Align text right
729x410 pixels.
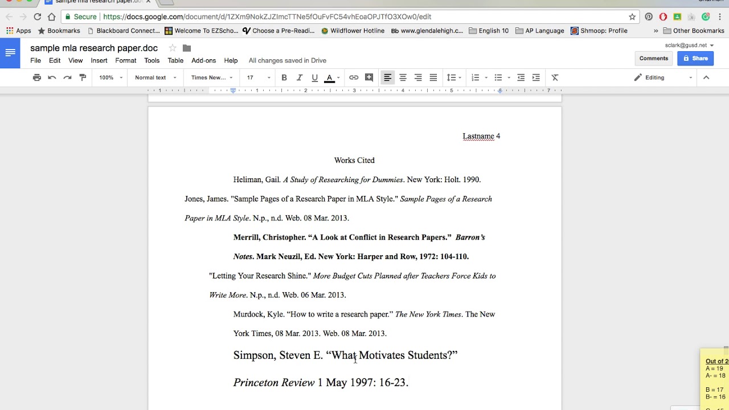point(418,77)
